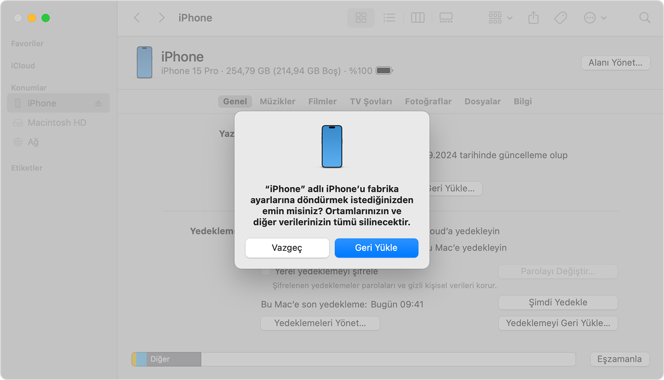
Task: Open the Tags toolbar icon
Action: pos(561,18)
